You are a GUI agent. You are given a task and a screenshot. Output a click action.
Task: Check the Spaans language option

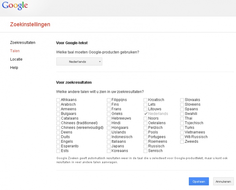click(x=182, y=109)
